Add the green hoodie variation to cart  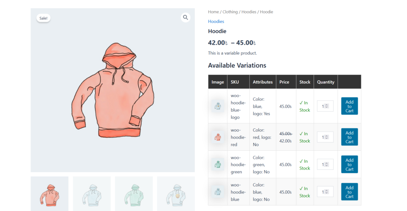click(x=349, y=165)
